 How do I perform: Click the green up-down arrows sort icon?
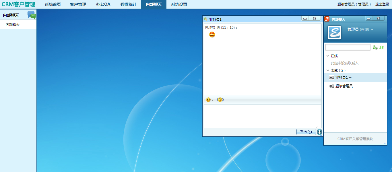click(x=382, y=47)
